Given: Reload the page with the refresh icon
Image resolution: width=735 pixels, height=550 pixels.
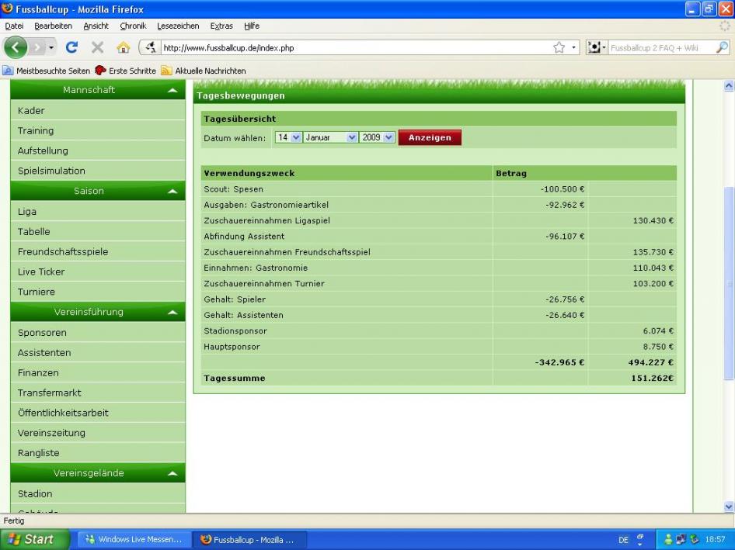Looking at the screenshot, I should (x=71, y=47).
